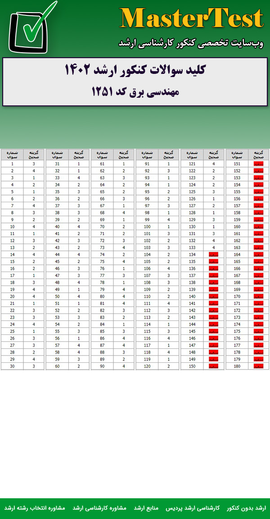This screenshot has height=519, width=270.
Task: Click the red answer cell for question 151
Action: (258, 164)
